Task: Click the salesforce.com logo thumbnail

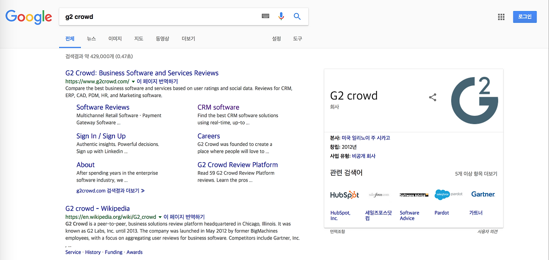Action: tap(379, 194)
